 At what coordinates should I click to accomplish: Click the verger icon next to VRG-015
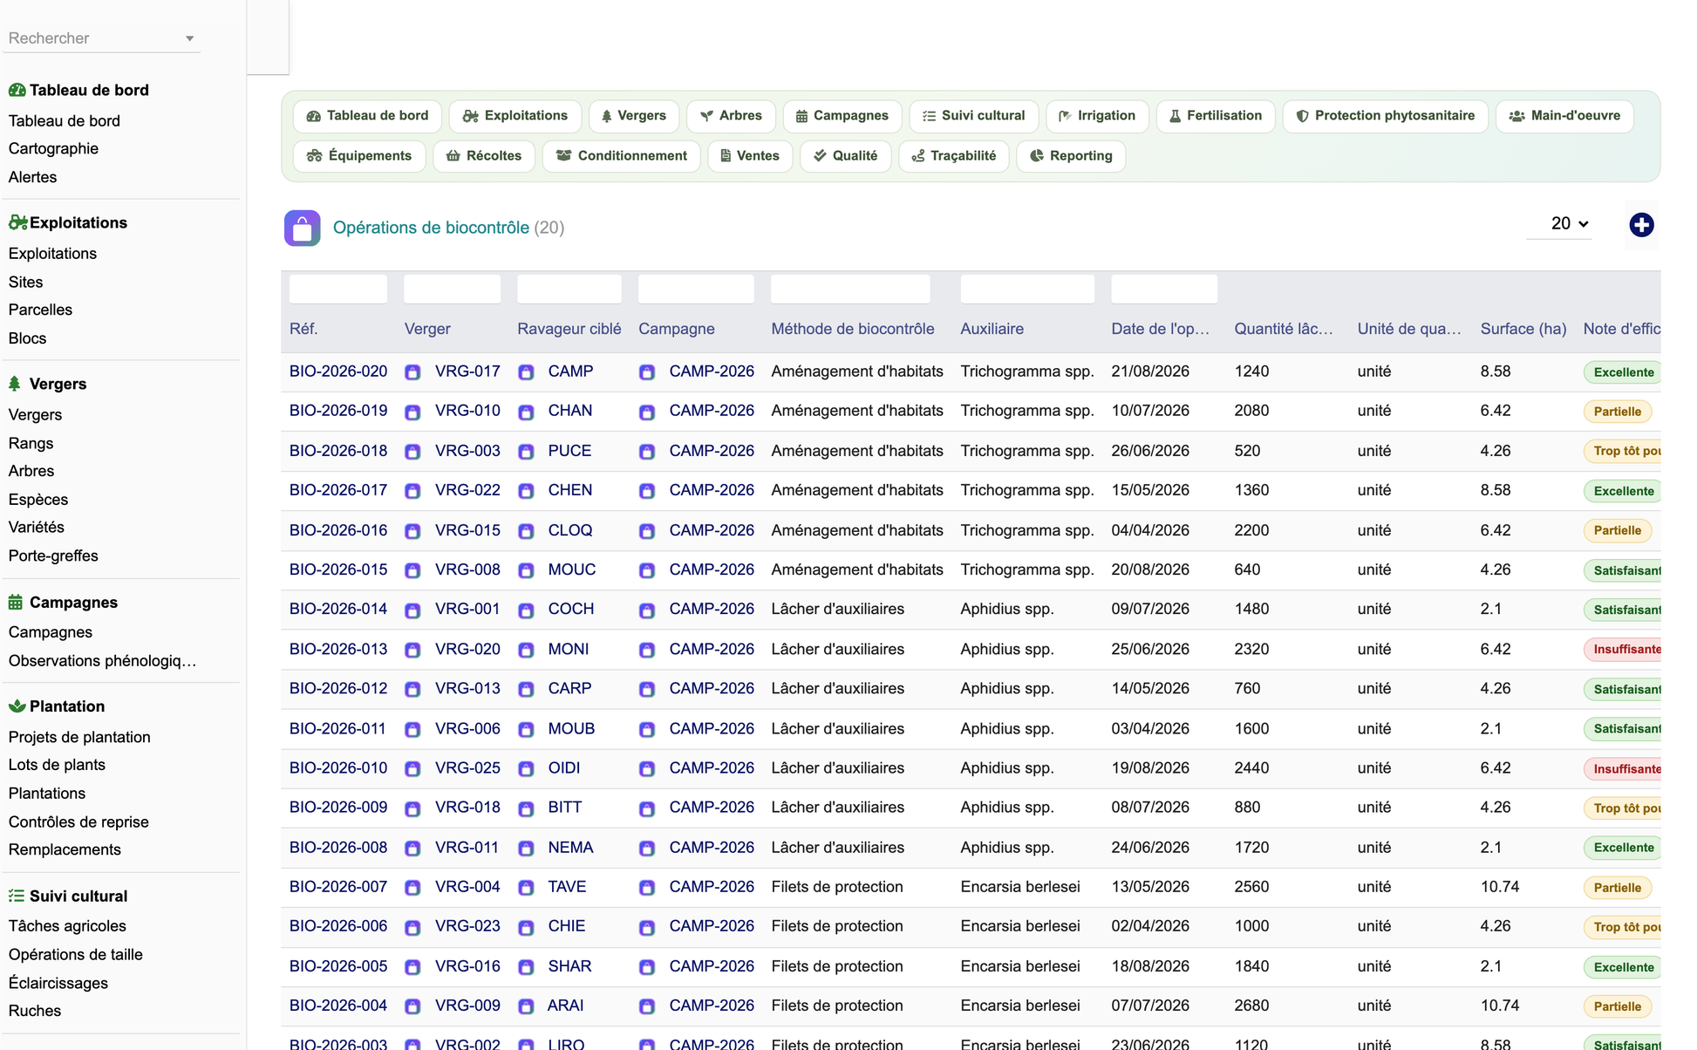click(412, 531)
